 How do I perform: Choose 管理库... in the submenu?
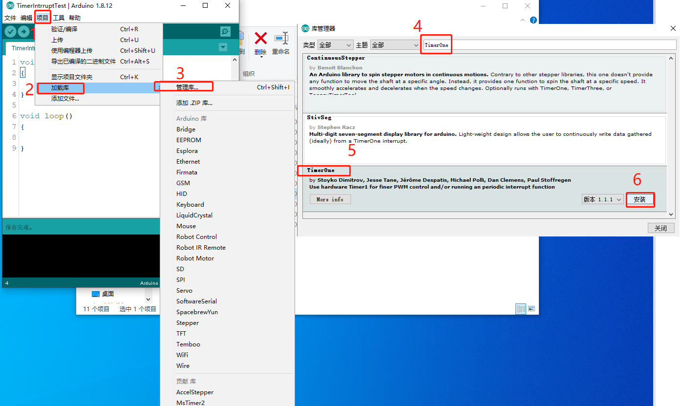coord(227,87)
